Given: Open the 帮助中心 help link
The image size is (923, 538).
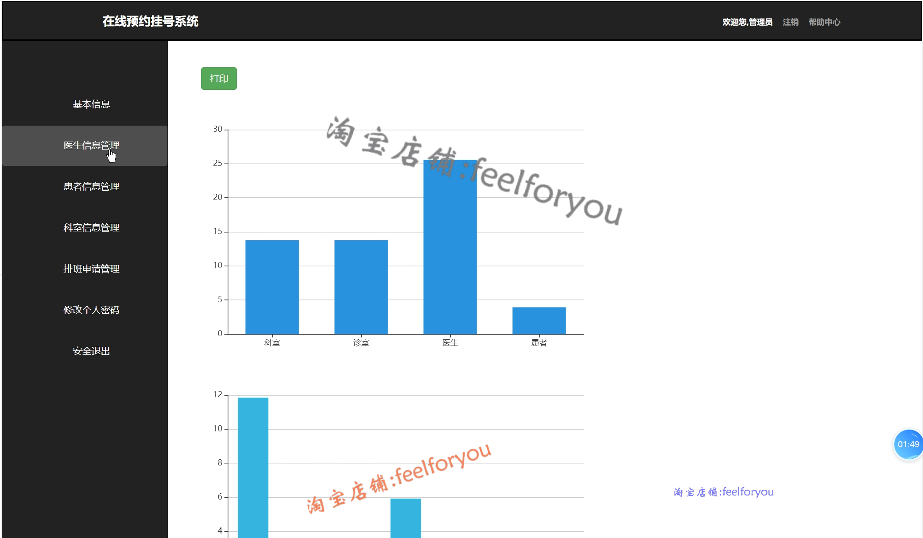Looking at the screenshot, I should coord(824,22).
